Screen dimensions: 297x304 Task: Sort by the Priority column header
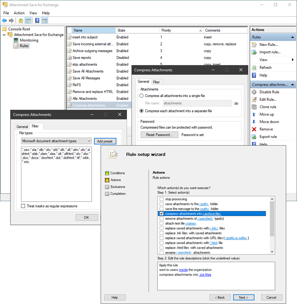[x=181, y=31]
